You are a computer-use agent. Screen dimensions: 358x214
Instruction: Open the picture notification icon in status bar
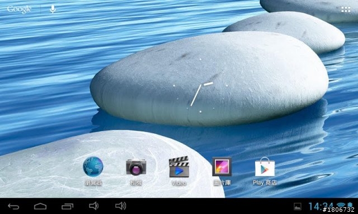[x=297, y=206]
